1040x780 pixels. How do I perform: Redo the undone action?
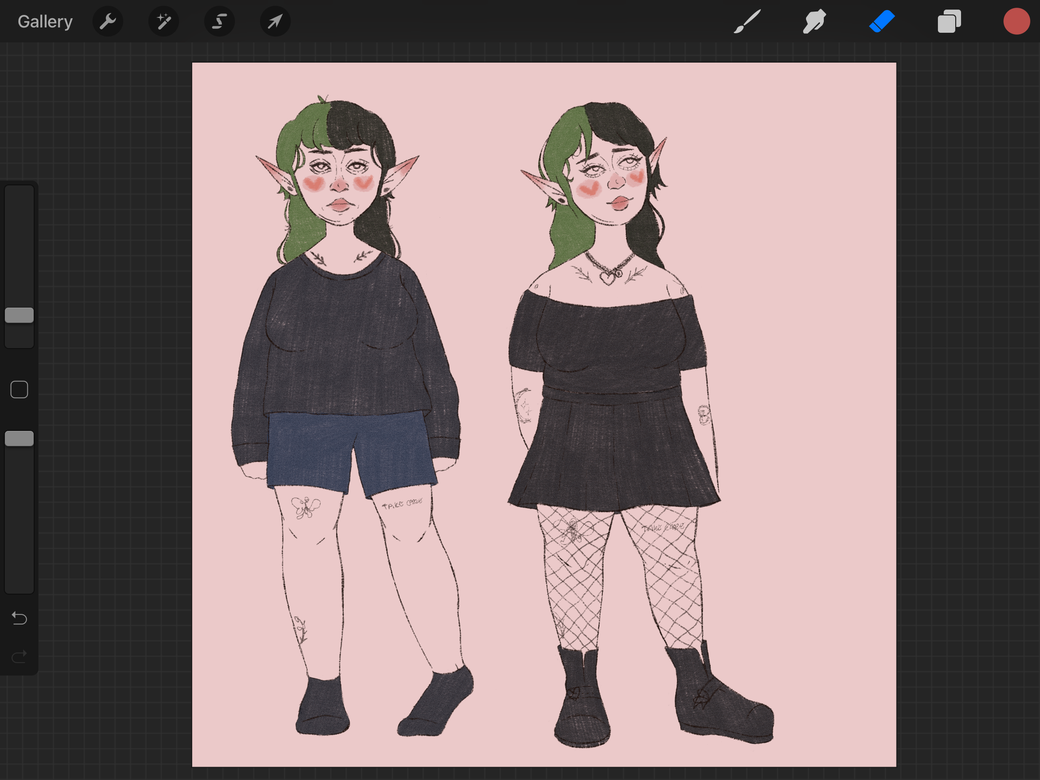point(19,656)
